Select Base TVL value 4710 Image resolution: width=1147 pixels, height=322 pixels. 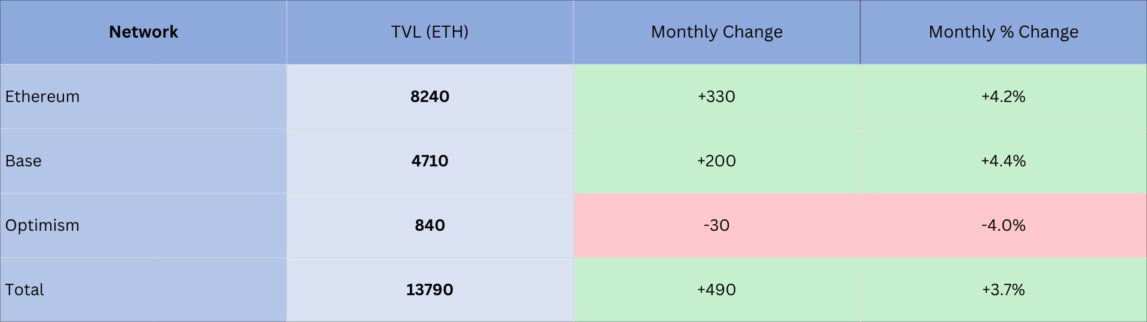(430, 161)
